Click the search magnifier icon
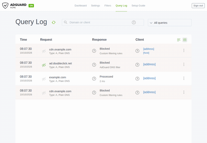 click(x=65, y=22)
